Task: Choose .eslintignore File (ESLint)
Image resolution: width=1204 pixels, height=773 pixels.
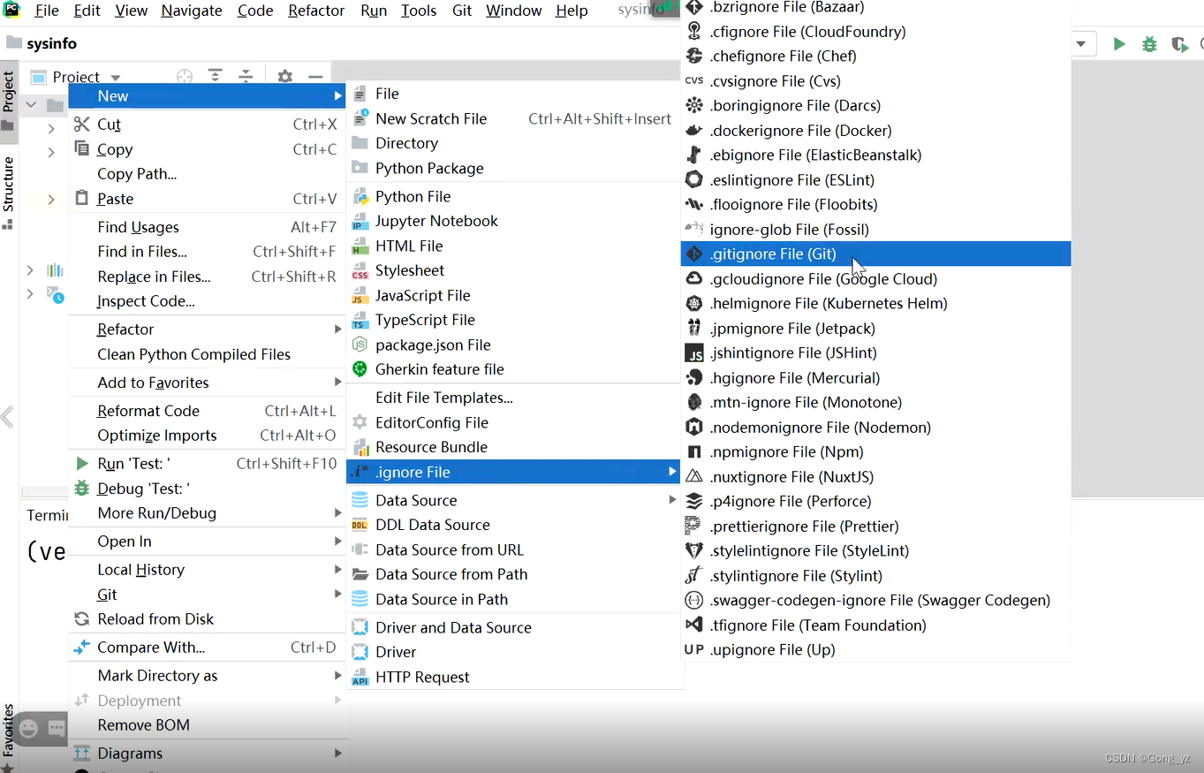Action: click(x=875, y=179)
